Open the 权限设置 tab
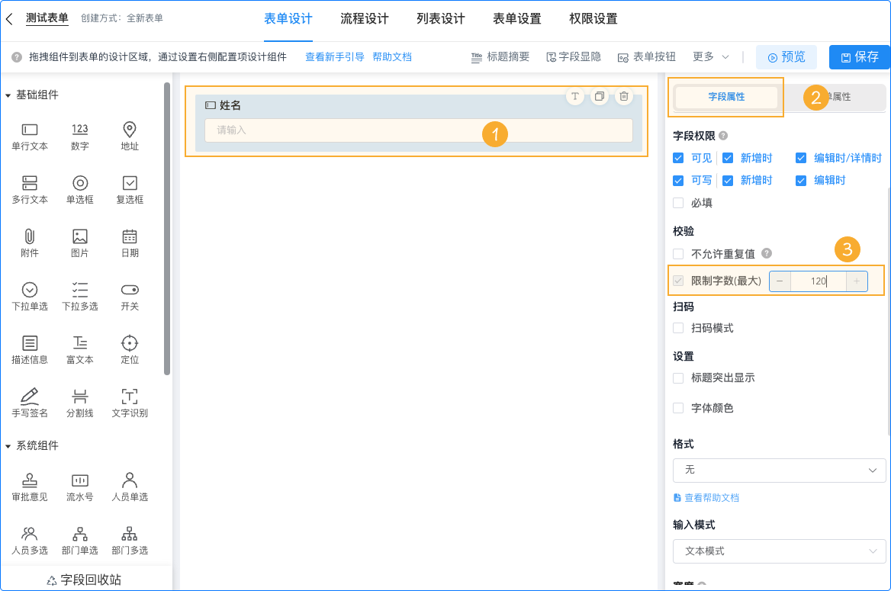 (x=593, y=20)
